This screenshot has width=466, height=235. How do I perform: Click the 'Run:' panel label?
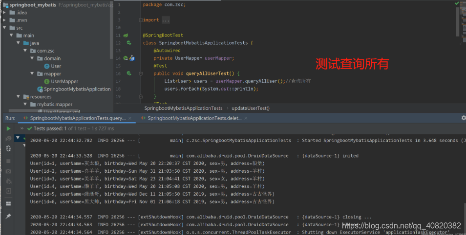point(10,118)
